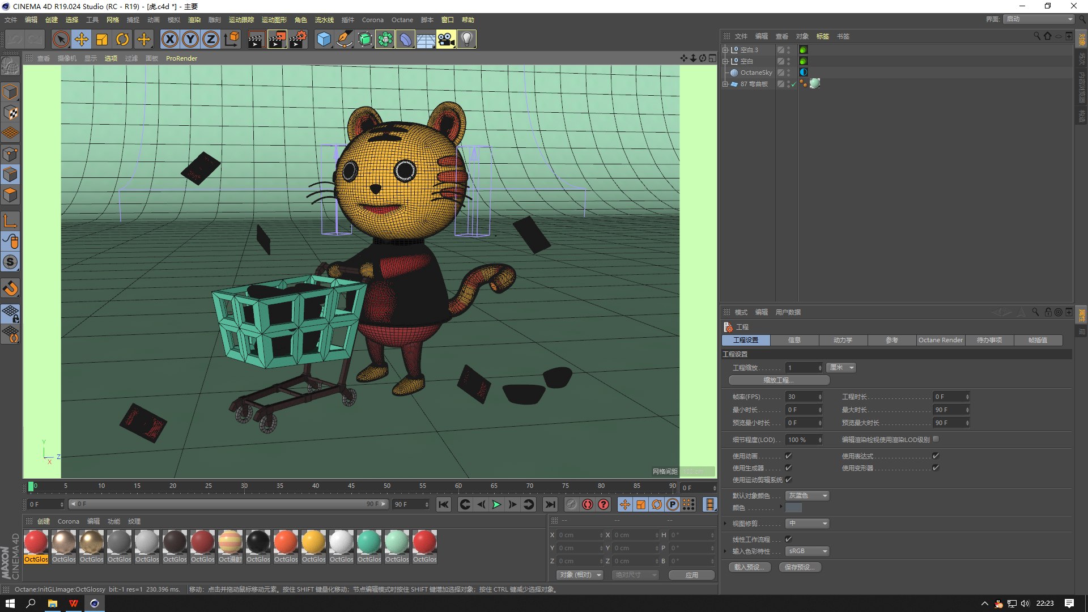Play the animation forwards

point(496,504)
